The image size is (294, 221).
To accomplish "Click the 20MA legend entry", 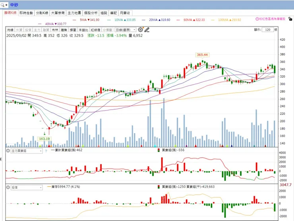I will click(x=156, y=20).
